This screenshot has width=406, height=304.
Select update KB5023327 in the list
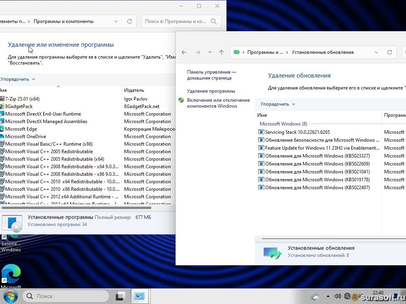[x=317, y=156]
